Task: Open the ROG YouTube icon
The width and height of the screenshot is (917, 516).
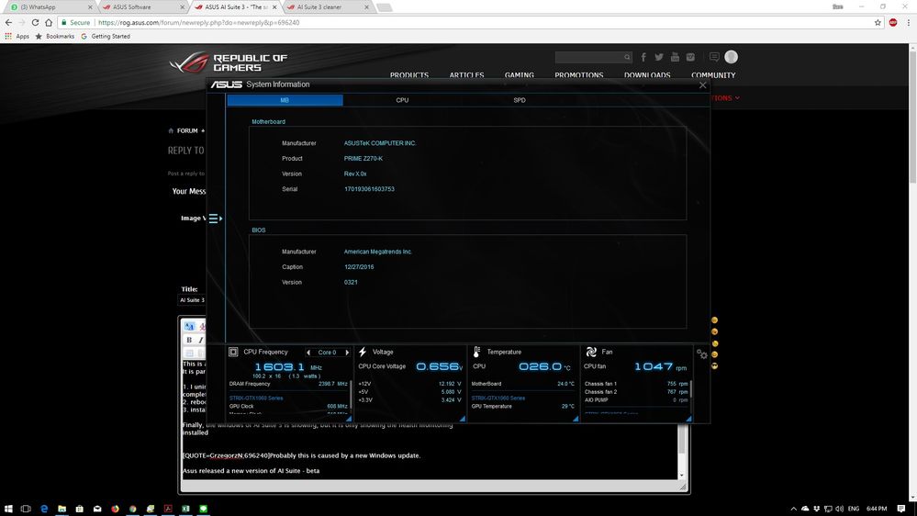Action: [675, 57]
